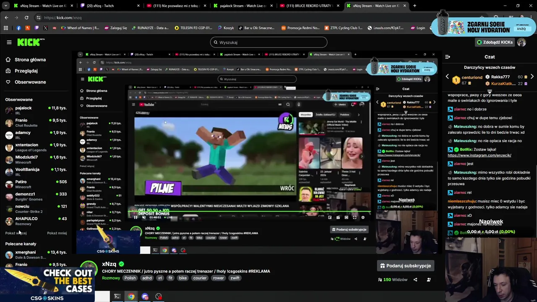Screen dimensions: 537x302
Task: Open the instagram.com/enzecik link in chat
Action: click(x=479, y=155)
